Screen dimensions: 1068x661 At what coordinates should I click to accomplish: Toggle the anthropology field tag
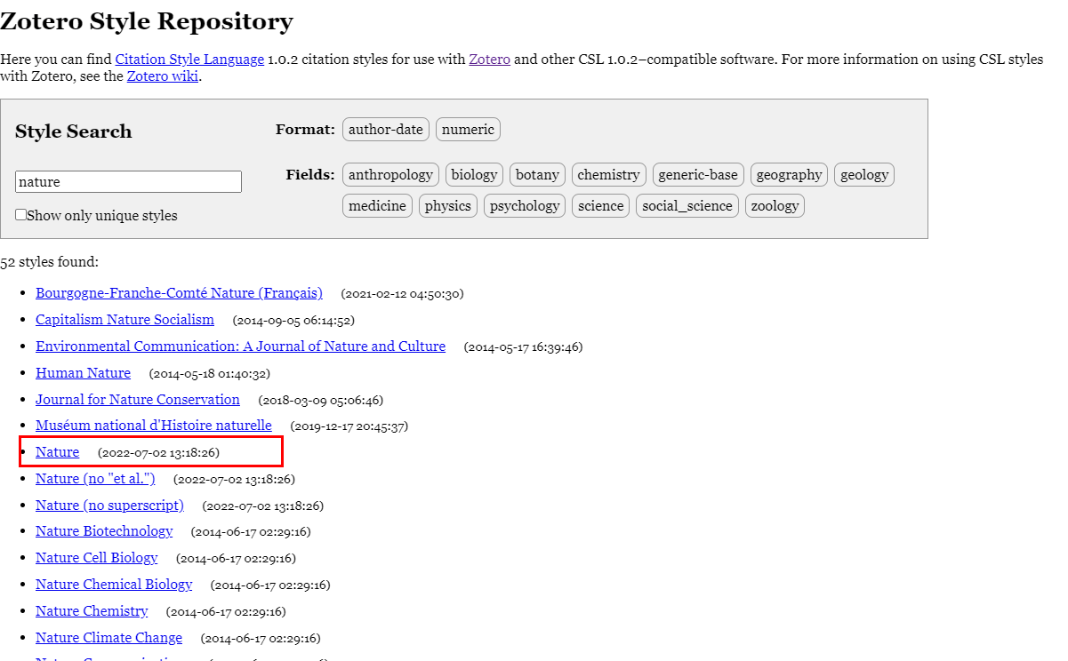coord(390,175)
